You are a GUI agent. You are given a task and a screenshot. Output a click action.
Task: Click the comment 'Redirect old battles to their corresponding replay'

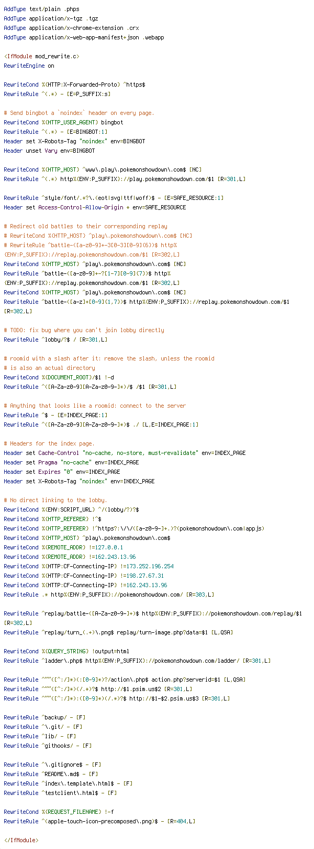click(85, 226)
